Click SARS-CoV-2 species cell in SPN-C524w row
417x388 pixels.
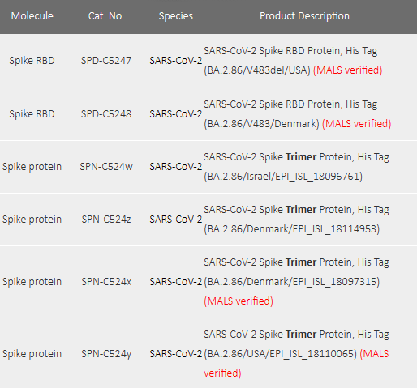pyautogui.click(x=176, y=167)
